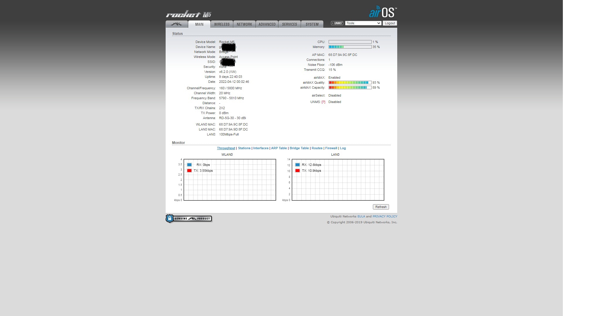Switch to the SYSTEM tab
Screen dimensions: 608x316
[x=312, y=24]
